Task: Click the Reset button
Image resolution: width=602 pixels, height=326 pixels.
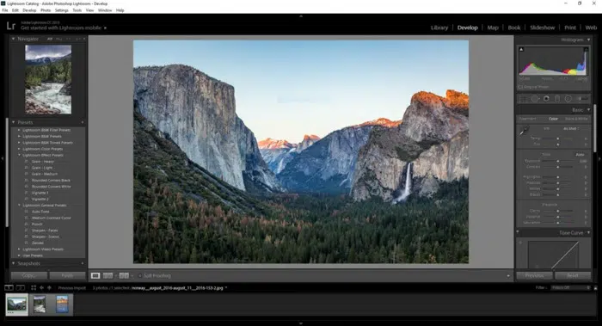Action: pyautogui.click(x=573, y=276)
